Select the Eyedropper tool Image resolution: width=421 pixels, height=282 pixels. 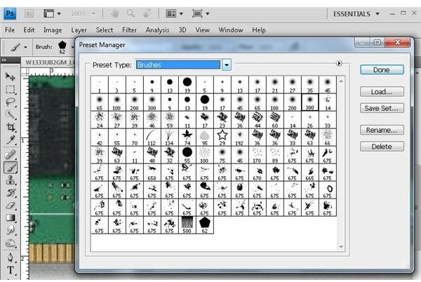tap(11, 140)
